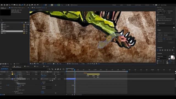
Task: Click the left align icon in the Paragraph panel
Action: click(158, 50)
